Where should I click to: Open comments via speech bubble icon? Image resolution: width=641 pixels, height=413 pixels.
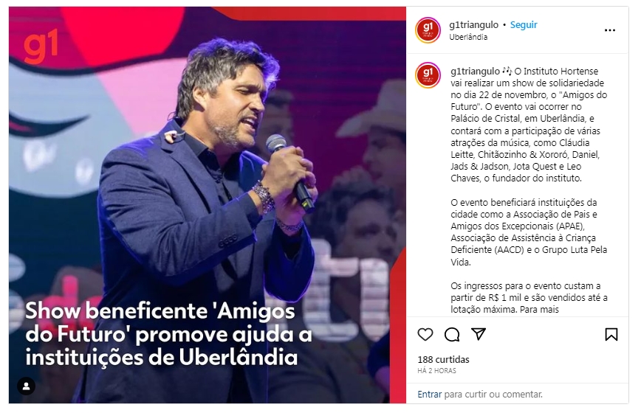click(452, 335)
